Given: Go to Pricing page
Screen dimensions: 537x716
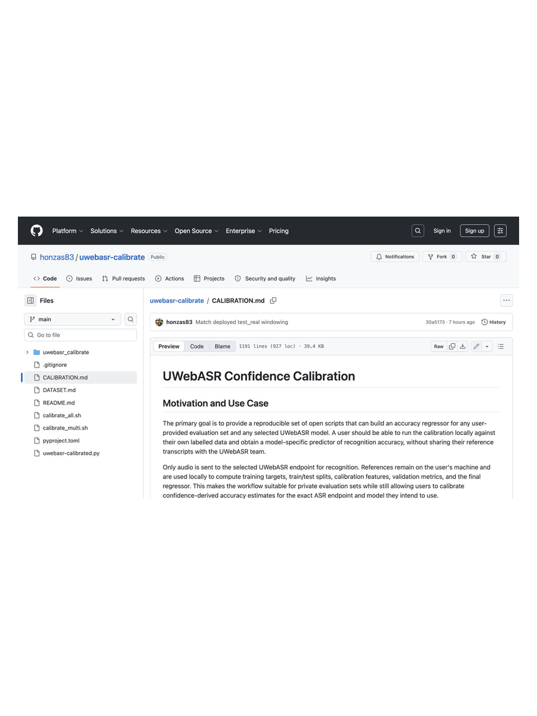Looking at the screenshot, I should 279,231.
